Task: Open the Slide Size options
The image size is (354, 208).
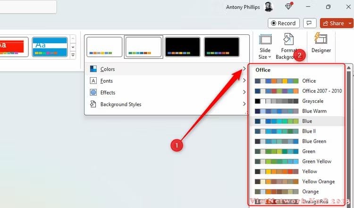Action: tap(265, 46)
